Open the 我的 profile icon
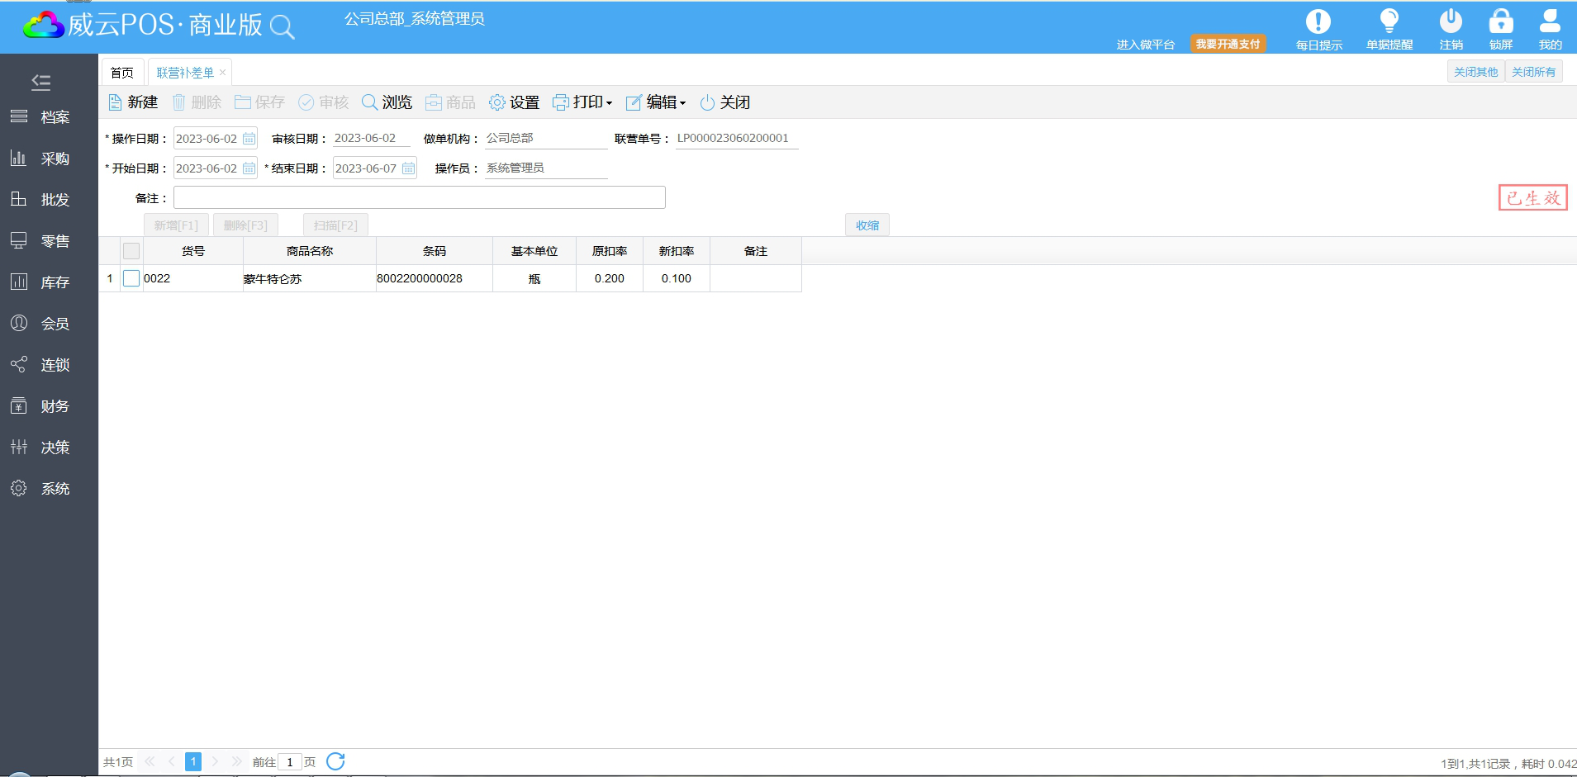Image resolution: width=1577 pixels, height=777 pixels. tap(1550, 22)
